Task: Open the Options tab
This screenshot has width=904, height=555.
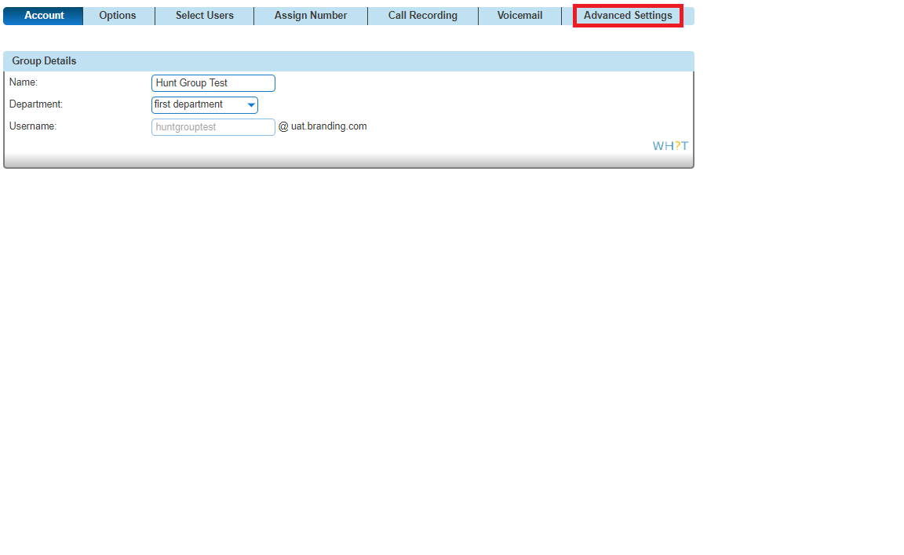Action: pos(118,16)
